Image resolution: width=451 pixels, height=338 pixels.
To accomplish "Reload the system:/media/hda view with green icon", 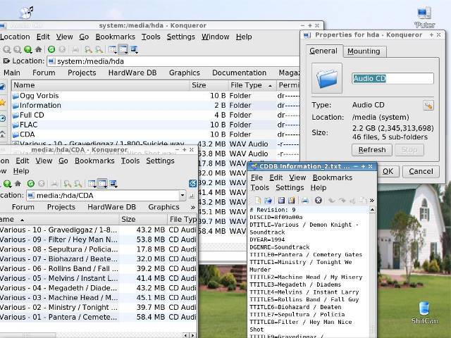I will [x=51, y=49].
